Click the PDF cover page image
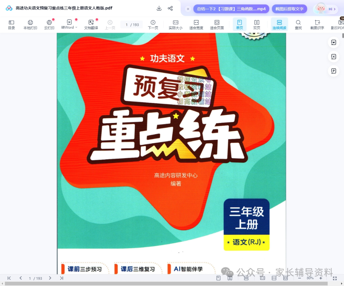This screenshot has height=286, width=344. [171, 153]
